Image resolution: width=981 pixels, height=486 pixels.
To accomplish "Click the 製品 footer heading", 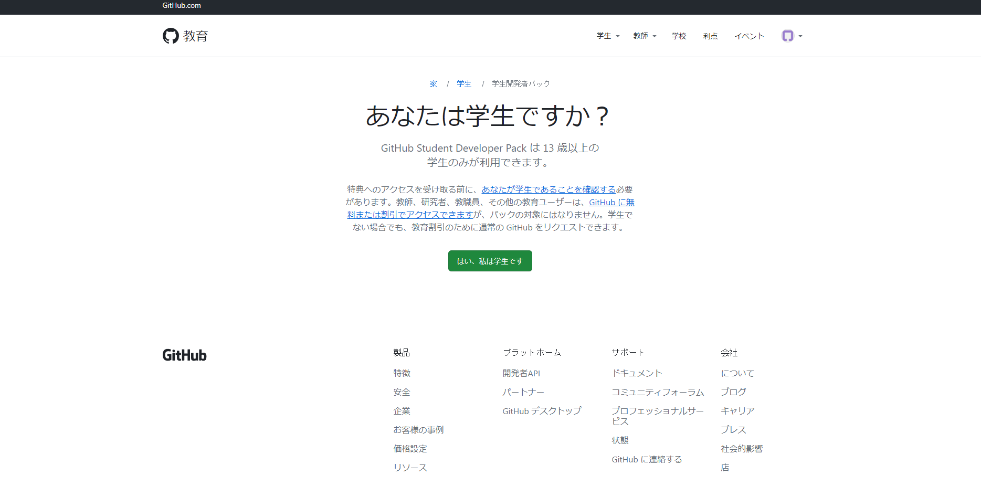I will 402,353.
